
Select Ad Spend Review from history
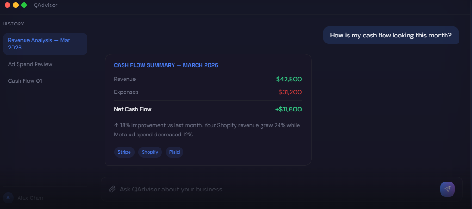(30, 64)
